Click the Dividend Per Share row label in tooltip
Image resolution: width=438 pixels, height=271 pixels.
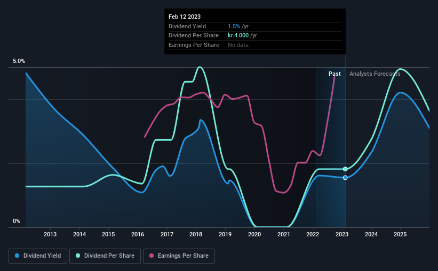click(x=194, y=36)
